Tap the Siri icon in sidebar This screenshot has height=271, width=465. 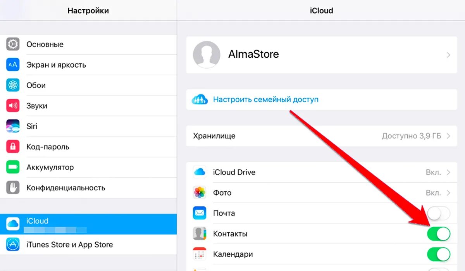coord(13,126)
